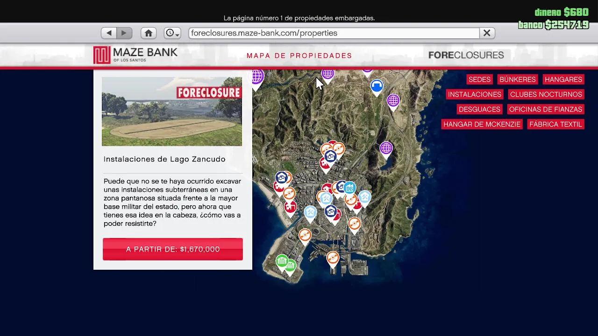598x336 pixels.
Task: Select the light-blue DB map pin
Action: pos(349,188)
